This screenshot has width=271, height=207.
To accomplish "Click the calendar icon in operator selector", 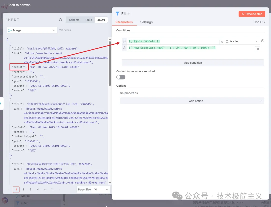I will (227, 41).
